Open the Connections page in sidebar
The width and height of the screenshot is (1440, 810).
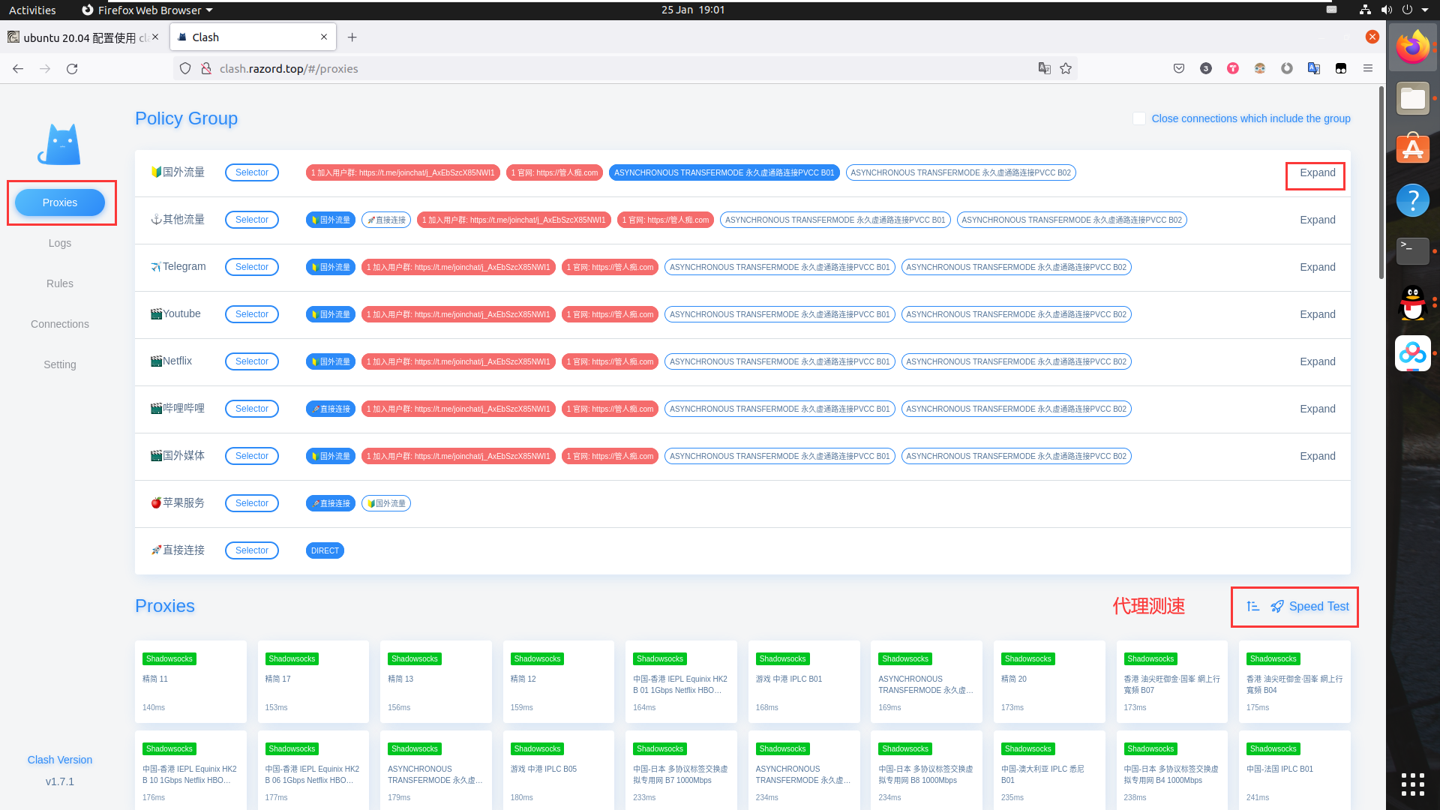[x=60, y=324]
